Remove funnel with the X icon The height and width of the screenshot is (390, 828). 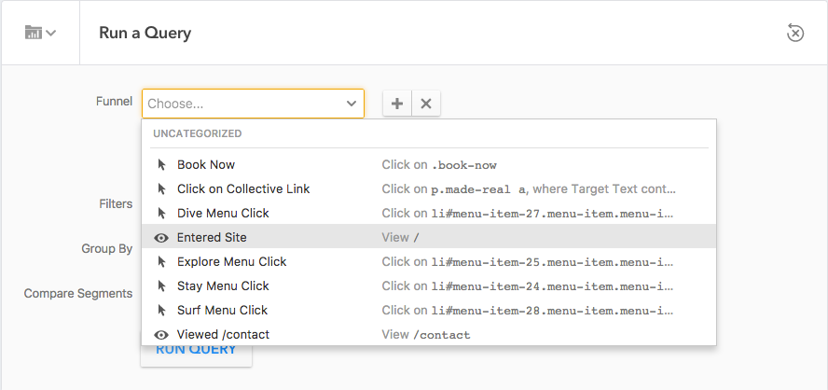(426, 104)
